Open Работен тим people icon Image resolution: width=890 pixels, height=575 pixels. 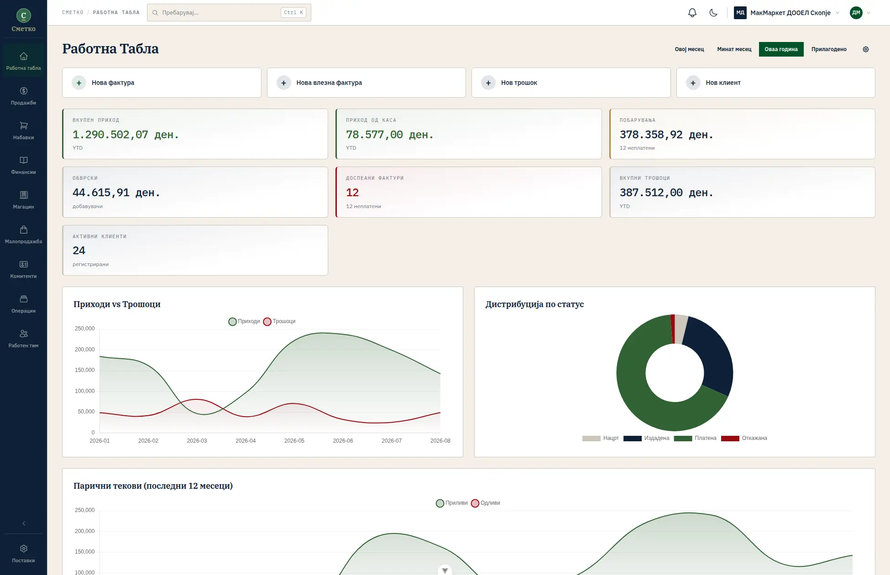[x=24, y=334]
